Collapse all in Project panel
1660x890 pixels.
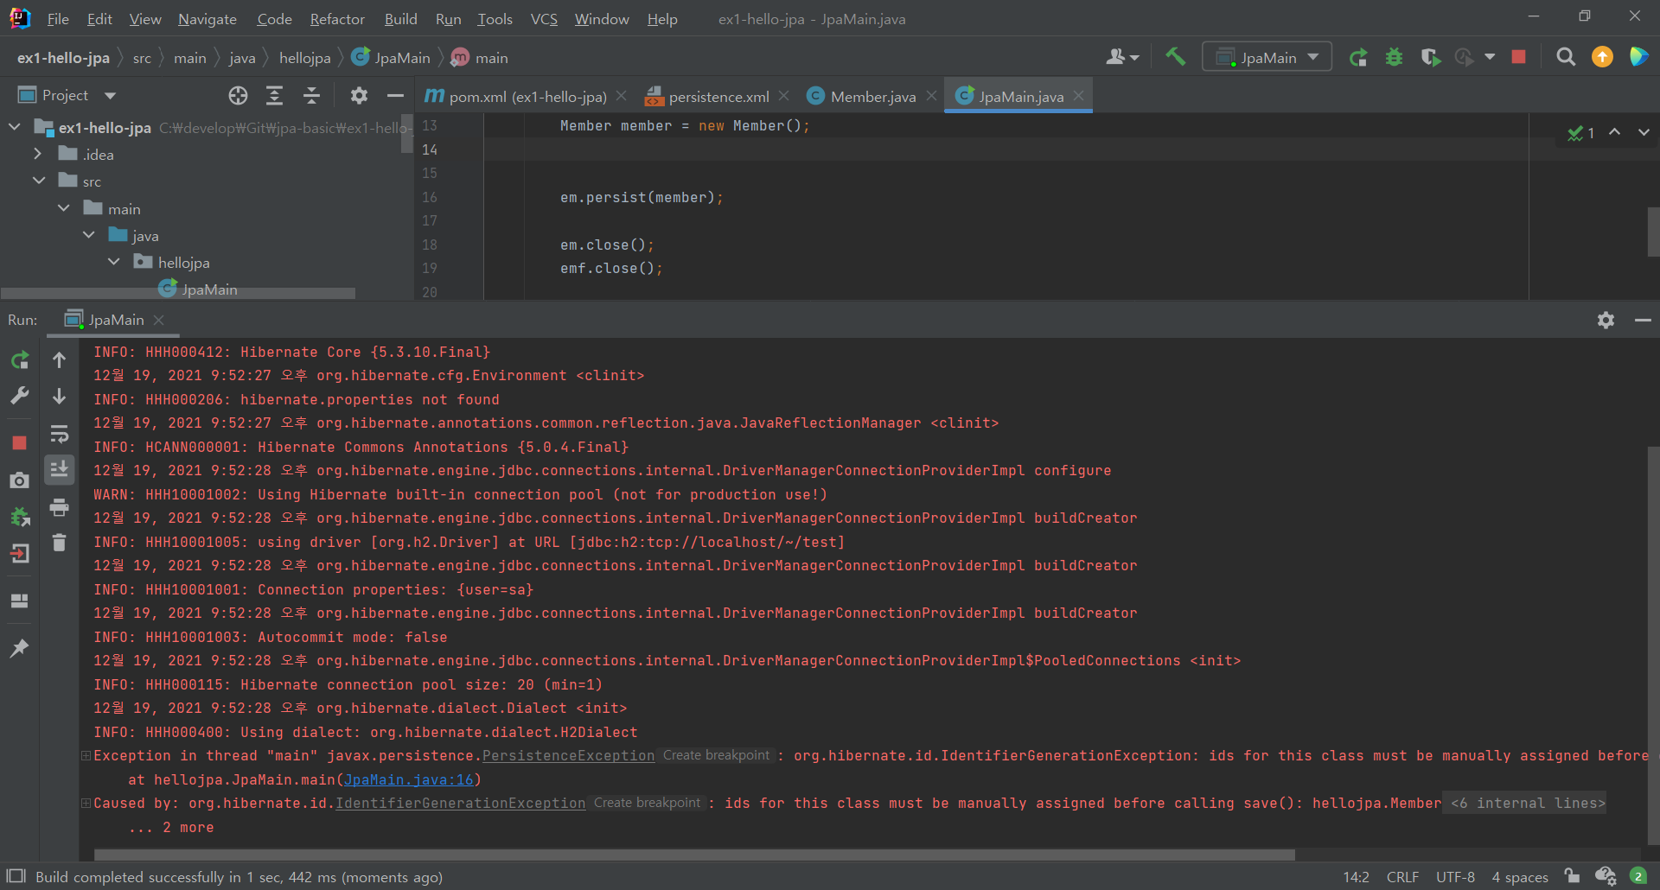click(311, 95)
